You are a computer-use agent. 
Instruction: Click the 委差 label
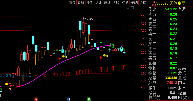pyautogui.click(x=182, y=9)
